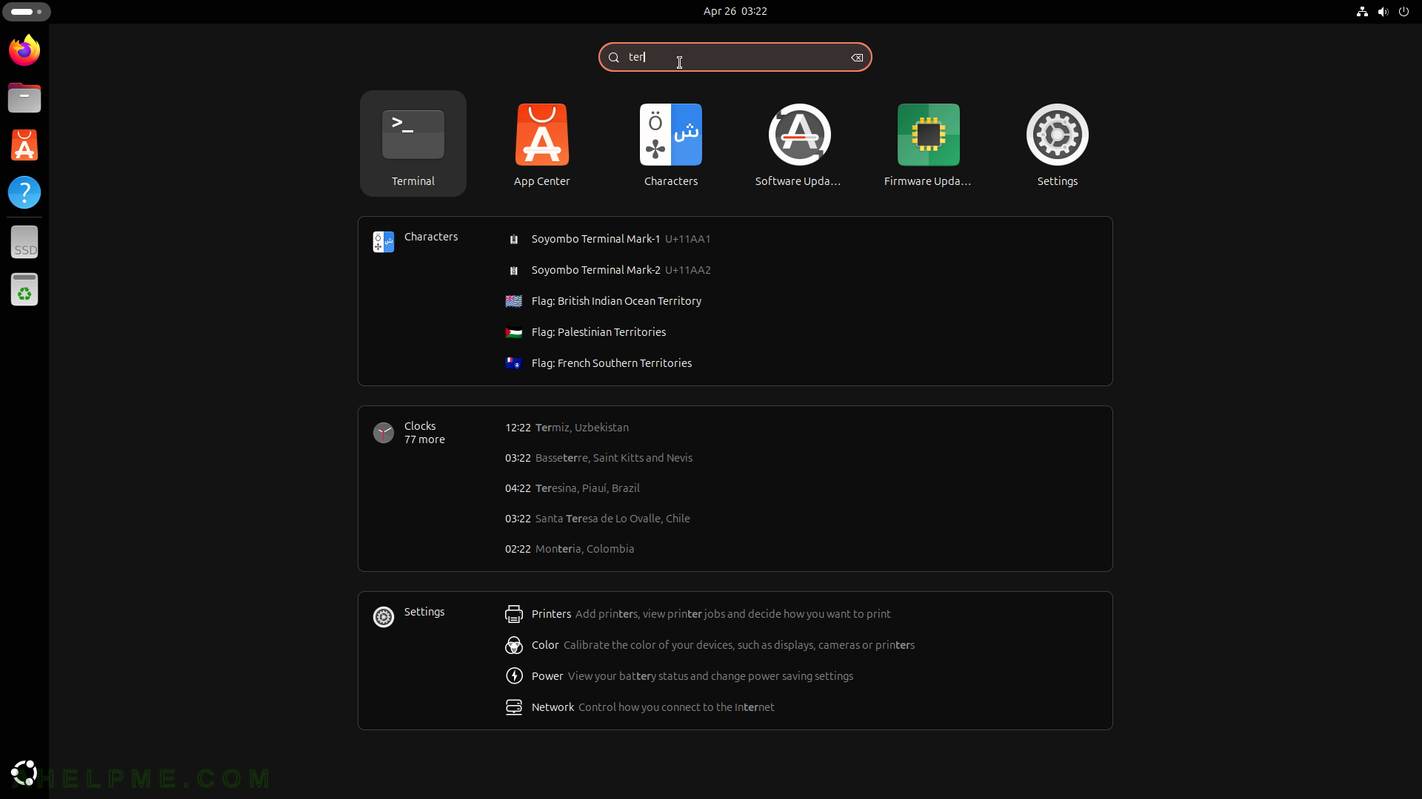This screenshot has width=1422, height=799.
Task: Show applications via Ubuntu logo
Action: click(x=24, y=772)
